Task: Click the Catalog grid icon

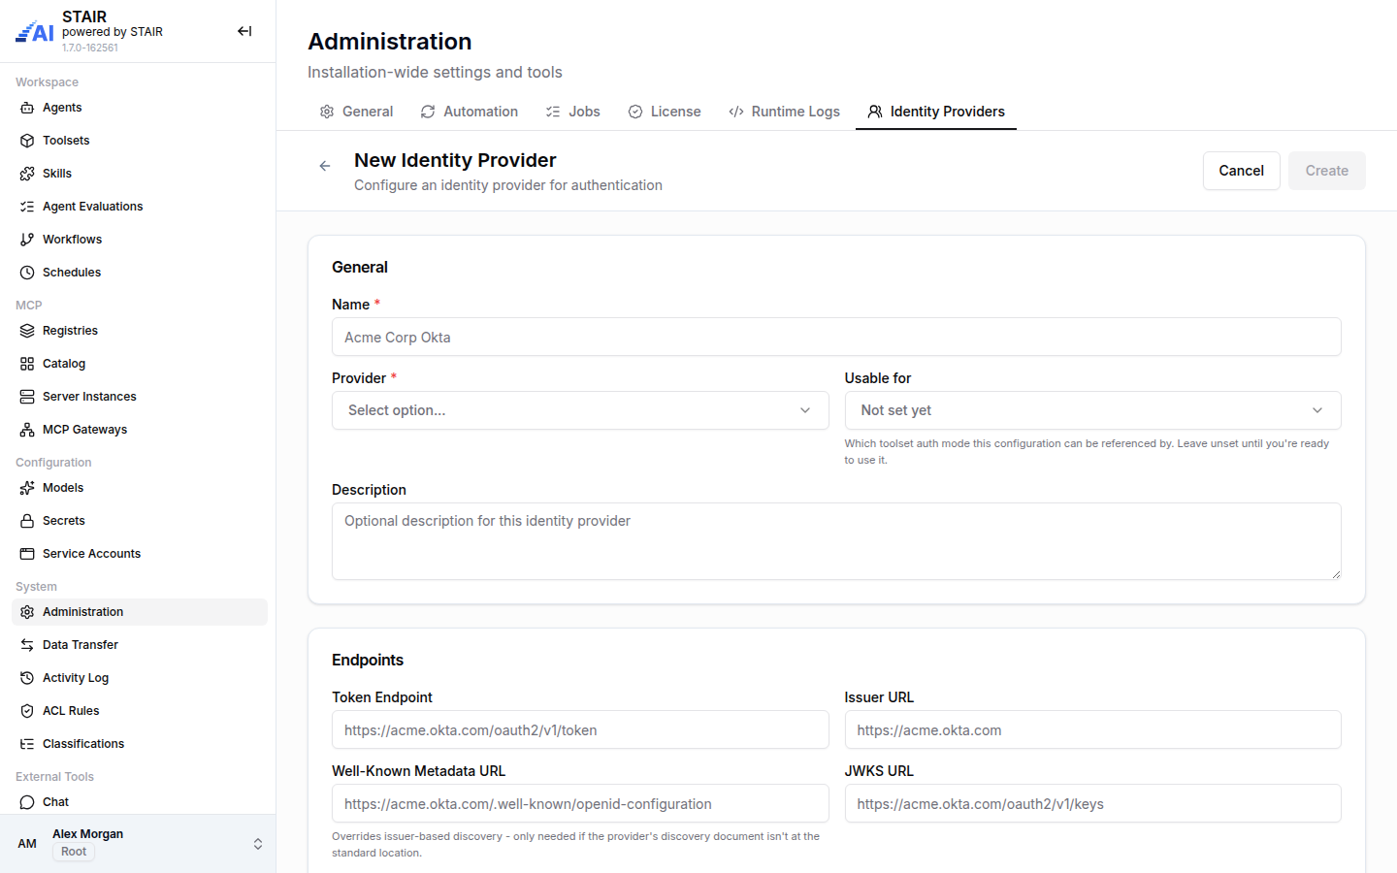Action: point(27,364)
